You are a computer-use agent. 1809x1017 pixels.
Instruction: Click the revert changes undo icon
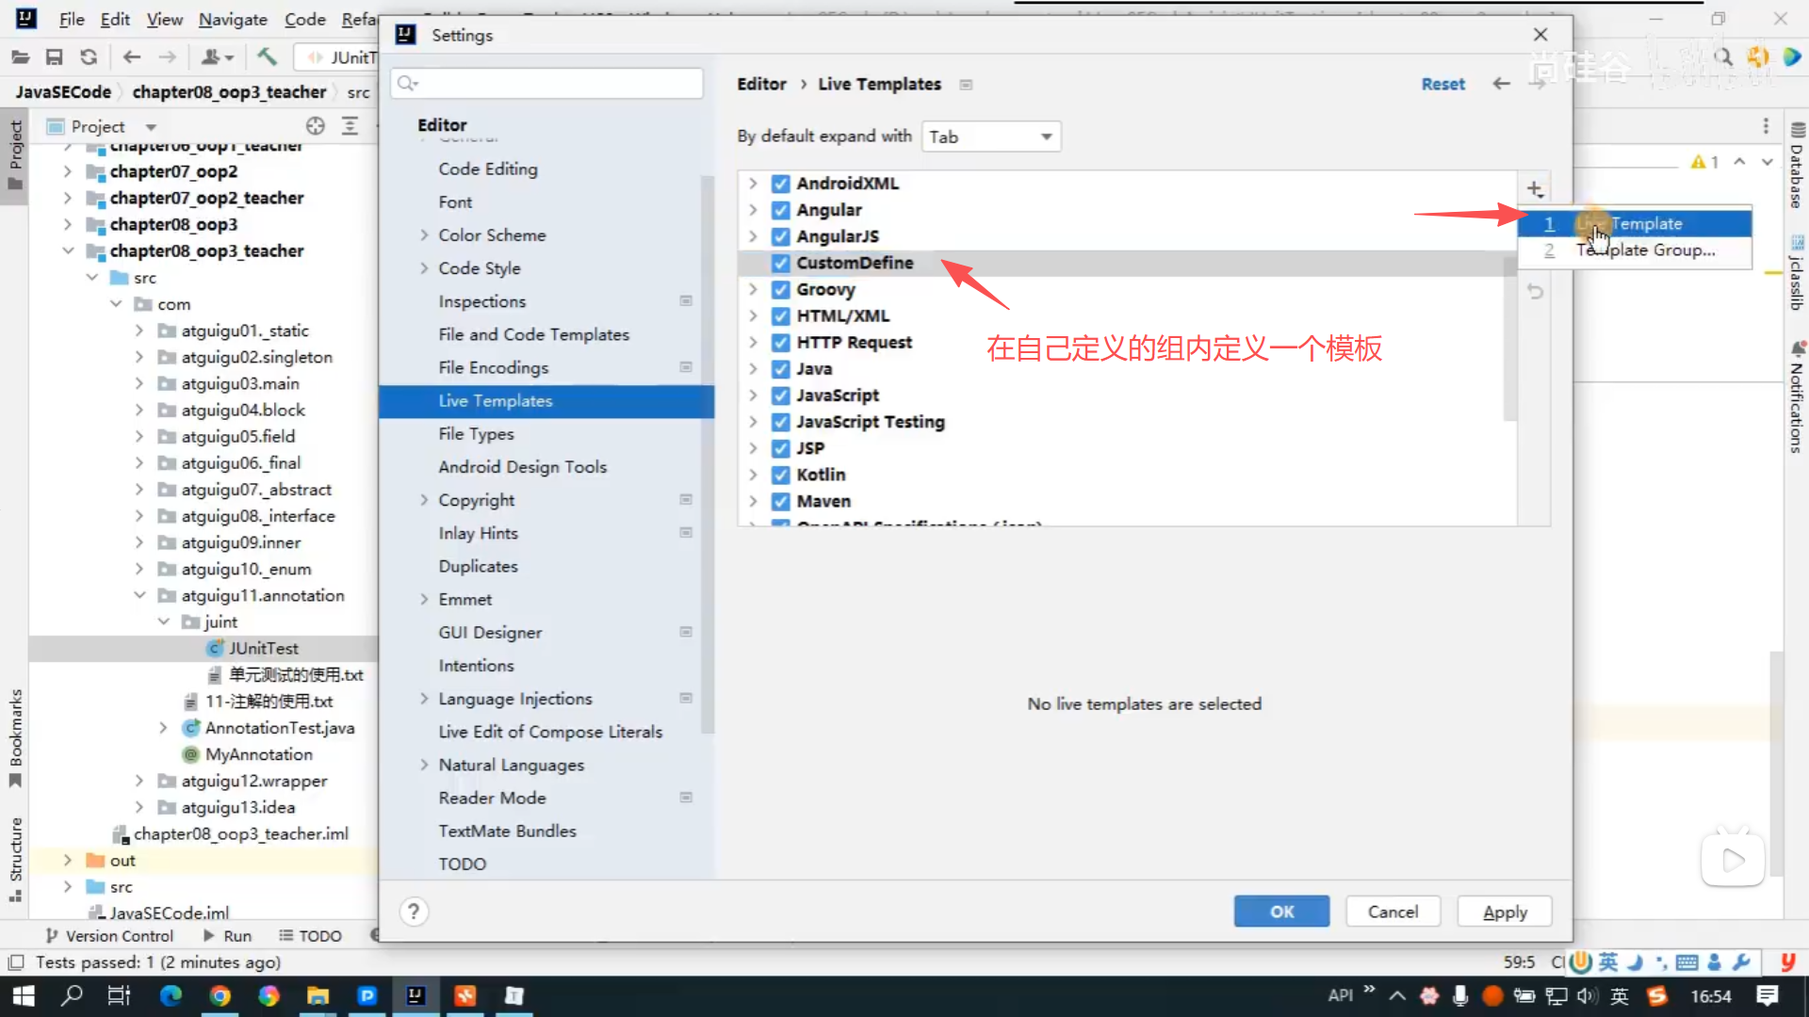coord(1535,292)
